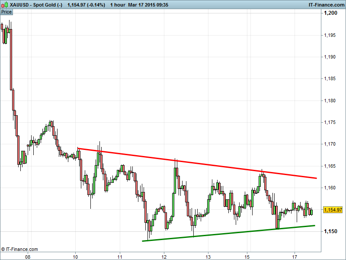Click the 1,175 level on price axis
The width and height of the screenshot is (346, 260).
(x=331, y=123)
